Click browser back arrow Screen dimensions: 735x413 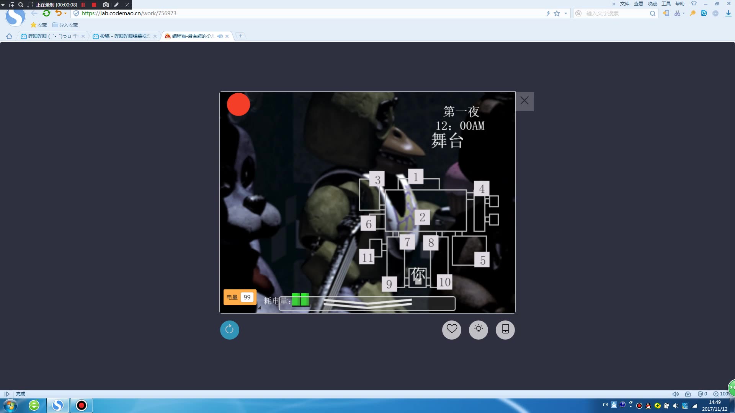point(34,13)
